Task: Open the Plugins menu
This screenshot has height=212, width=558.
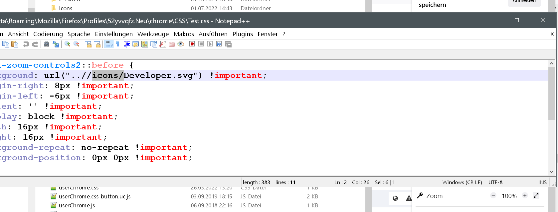Action: click(243, 34)
